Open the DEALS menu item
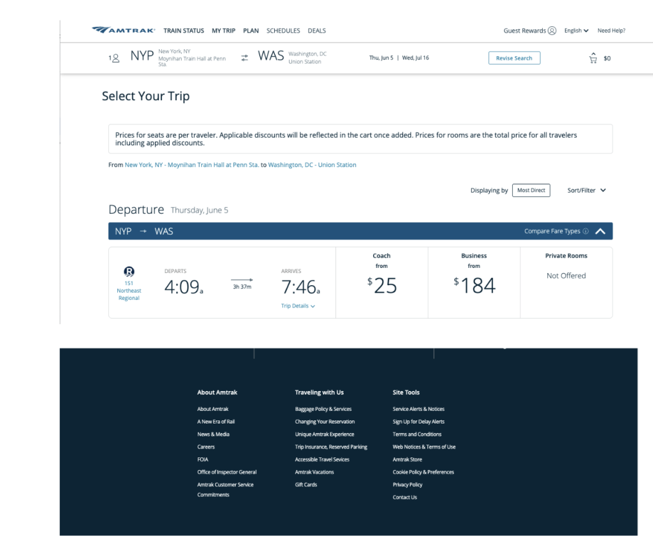This screenshot has width=653, height=546. [316, 30]
